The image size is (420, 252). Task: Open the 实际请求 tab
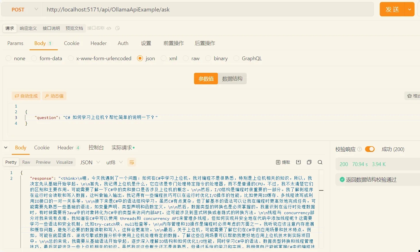123,148
